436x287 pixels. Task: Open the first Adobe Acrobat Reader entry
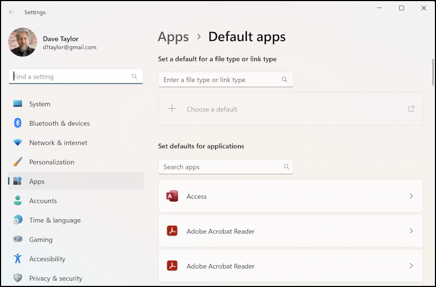tap(291, 231)
